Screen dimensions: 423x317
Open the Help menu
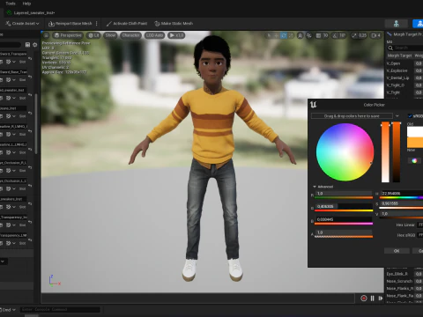tap(26, 4)
